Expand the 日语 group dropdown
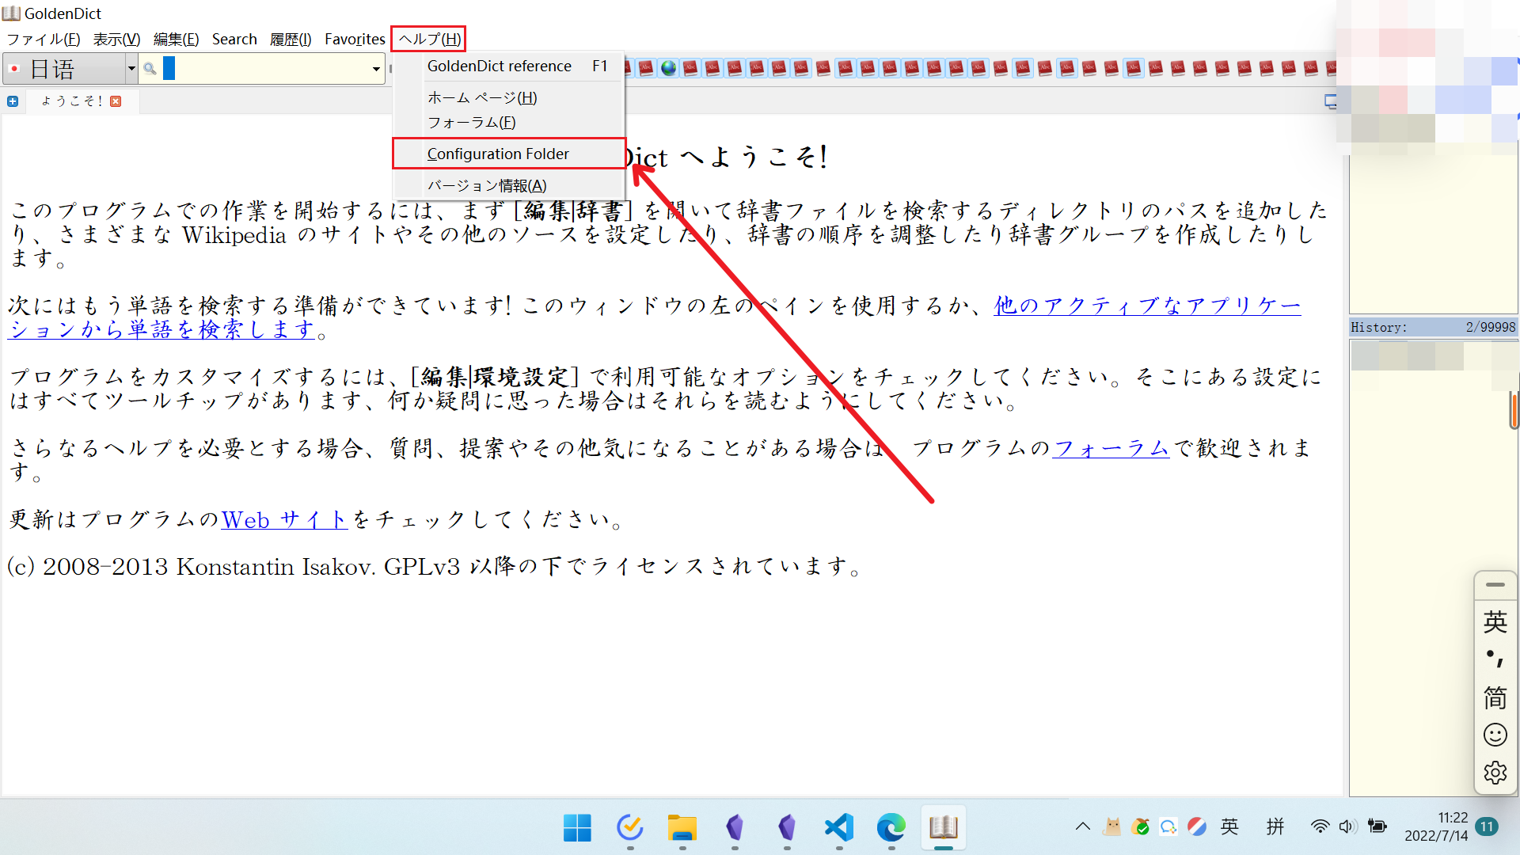 point(131,69)
